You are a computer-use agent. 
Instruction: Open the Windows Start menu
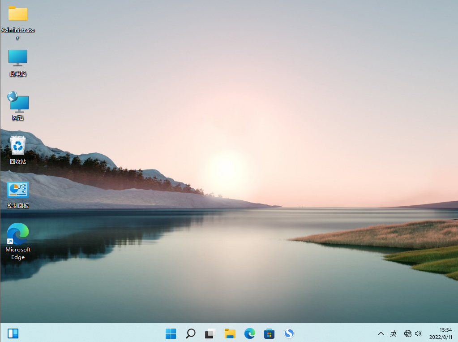[x=171, y=333]
